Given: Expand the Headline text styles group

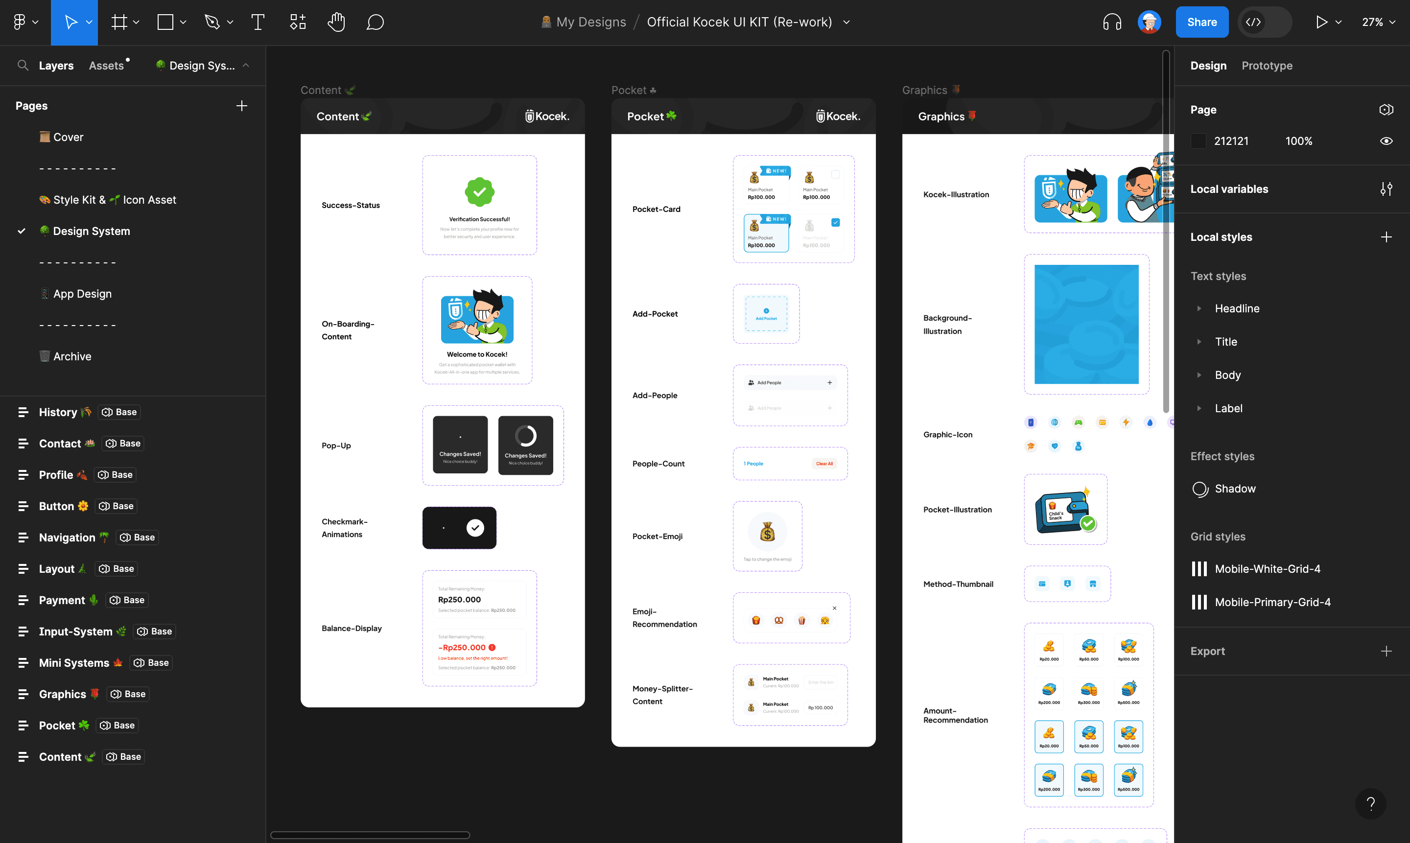Looking at the screenshot, I should click(1199, 308).
